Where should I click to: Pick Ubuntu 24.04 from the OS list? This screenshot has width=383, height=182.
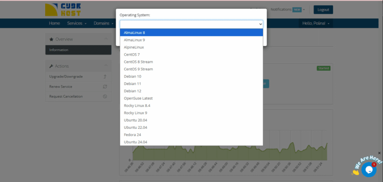[135, 142]
